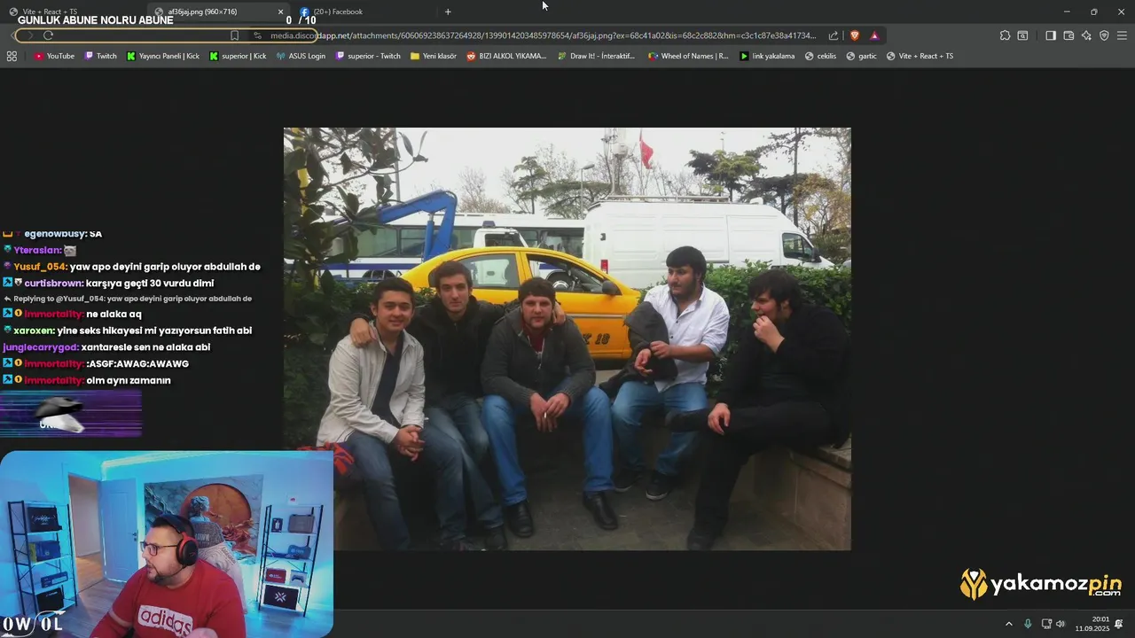This screenshot has height=638, width=1135.
Task: Go forward with the browser forward arrow
Action: (29, 35)
